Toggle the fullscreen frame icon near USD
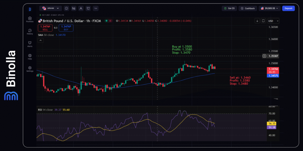This screenshot has height=151, width=303. (x=263, y=21)
